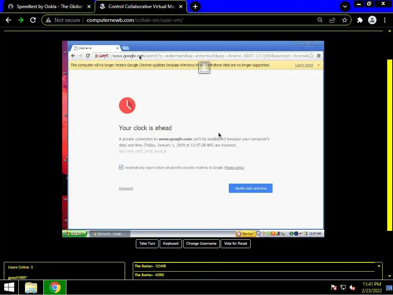
Task: Dismiss the yellow Chrome updates infobar
Action: (x=319, y=65)
